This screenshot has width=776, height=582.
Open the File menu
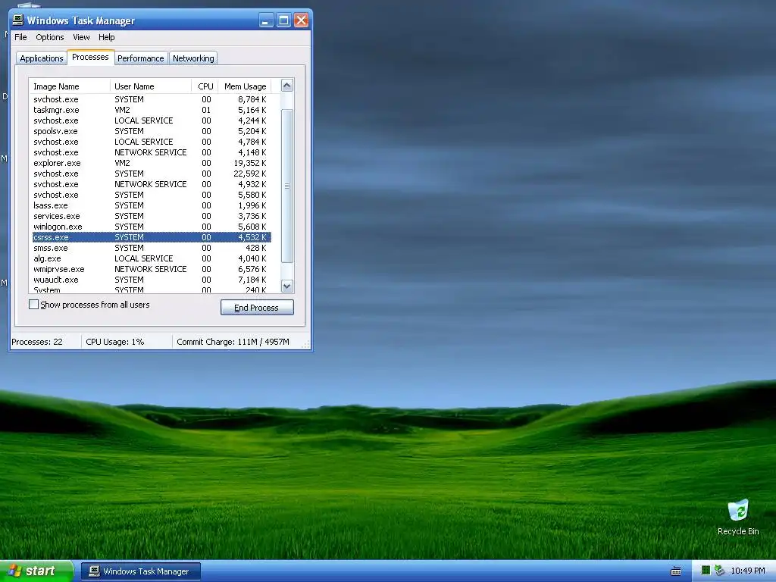[20, 37]
